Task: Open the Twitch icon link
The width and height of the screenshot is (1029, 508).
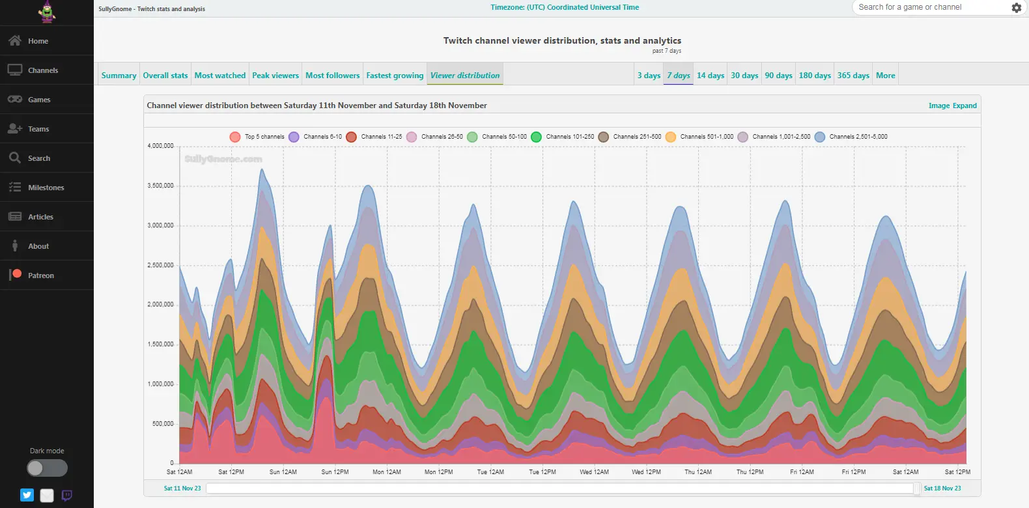Action: point(66,495)
